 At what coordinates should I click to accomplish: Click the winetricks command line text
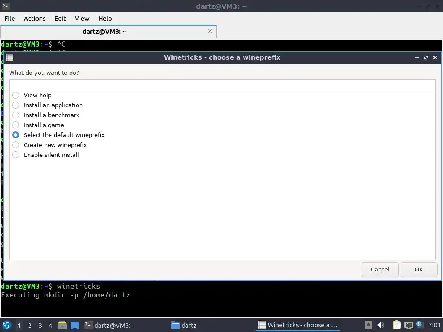[79, 286]
